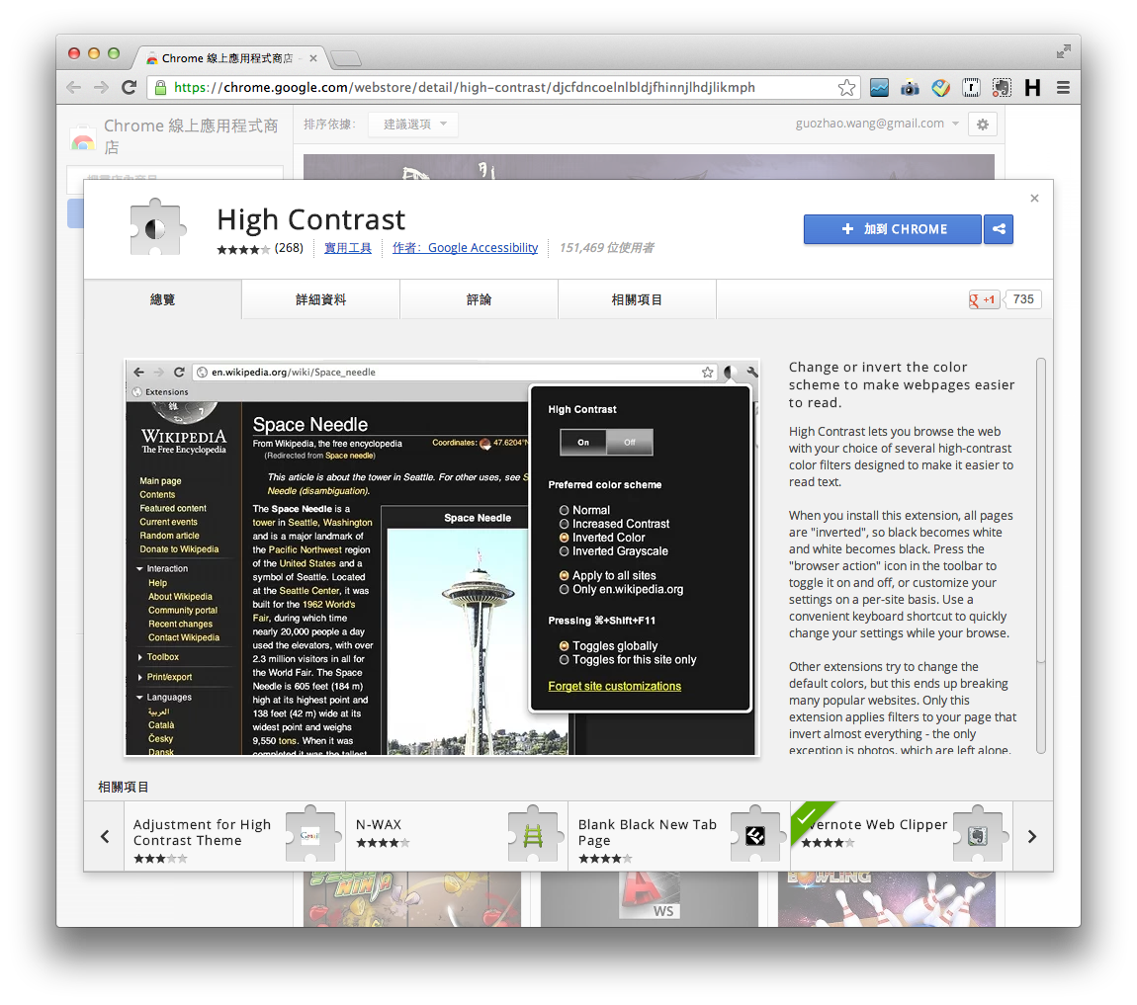The image size is (1137, 1005).
Task: Click the 加到 CHROME add button
Action: [893, 229]
